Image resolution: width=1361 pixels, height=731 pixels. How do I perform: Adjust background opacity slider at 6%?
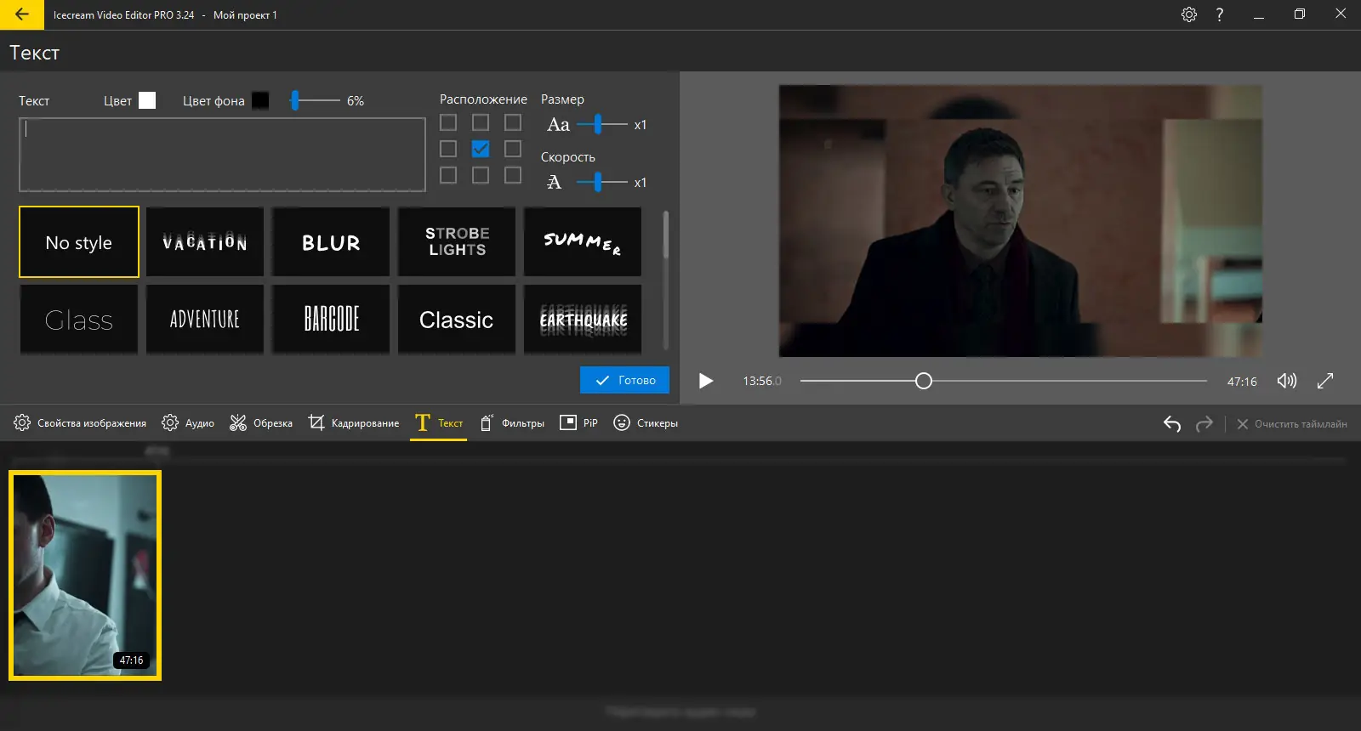click(295, 100)
